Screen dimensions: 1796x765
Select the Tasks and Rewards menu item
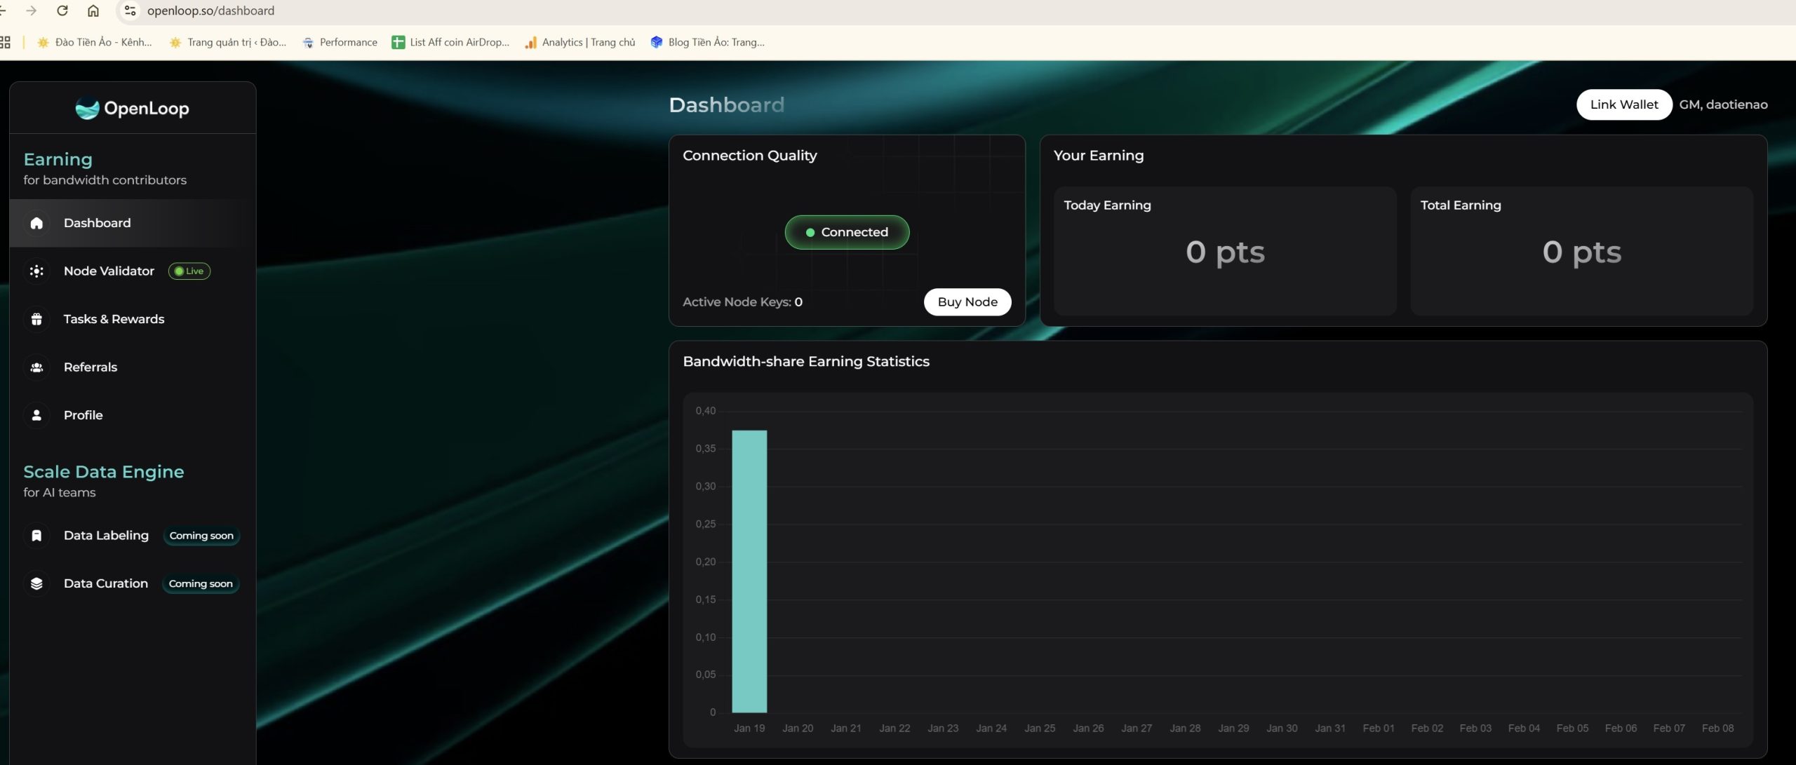(114, 320)
